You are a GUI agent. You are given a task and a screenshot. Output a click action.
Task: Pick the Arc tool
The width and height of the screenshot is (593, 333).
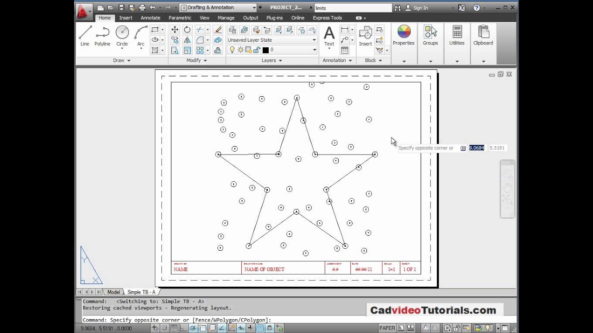point(141,36)
